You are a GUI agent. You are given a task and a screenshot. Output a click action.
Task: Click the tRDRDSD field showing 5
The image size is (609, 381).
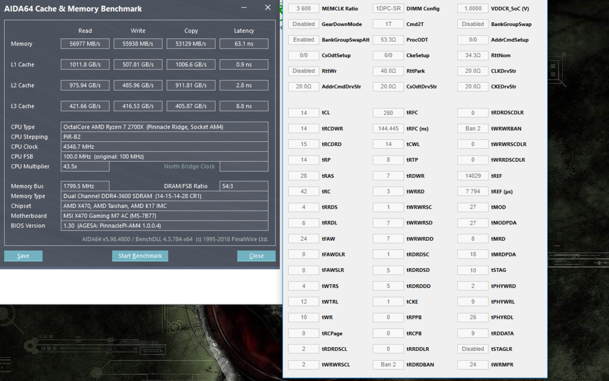[389, 270]
